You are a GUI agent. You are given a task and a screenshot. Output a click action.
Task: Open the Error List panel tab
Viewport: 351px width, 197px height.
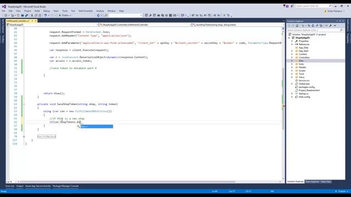click(x=10, y=186)
